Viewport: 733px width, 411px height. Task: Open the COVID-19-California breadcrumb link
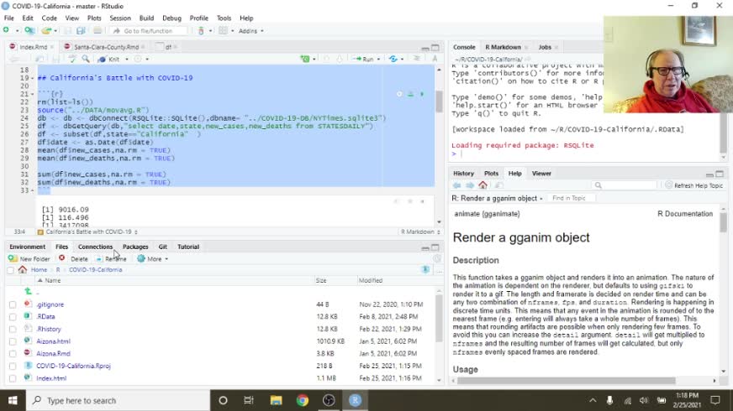pyautogui.click(x=95, y=269)
